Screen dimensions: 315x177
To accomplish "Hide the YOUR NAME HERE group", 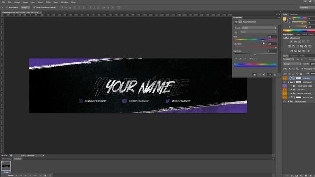I will 284,86.
